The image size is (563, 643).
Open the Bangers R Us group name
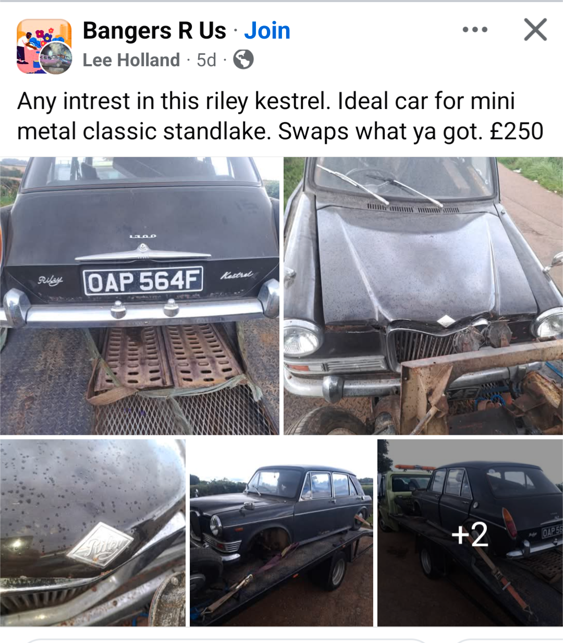point(154,30)
